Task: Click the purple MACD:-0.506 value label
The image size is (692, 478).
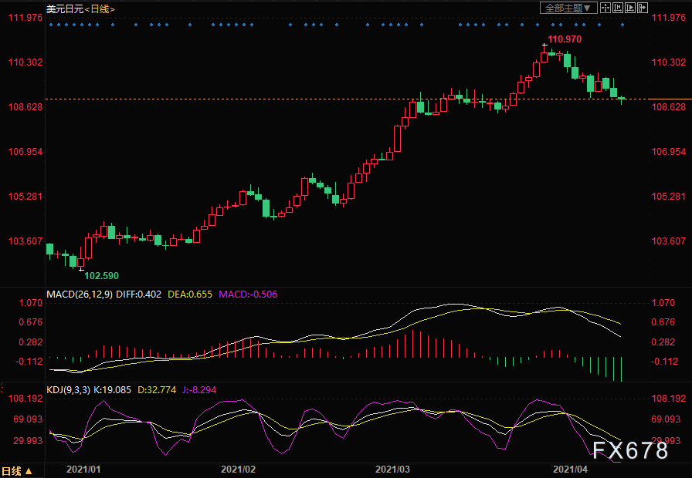Action: 249,294
